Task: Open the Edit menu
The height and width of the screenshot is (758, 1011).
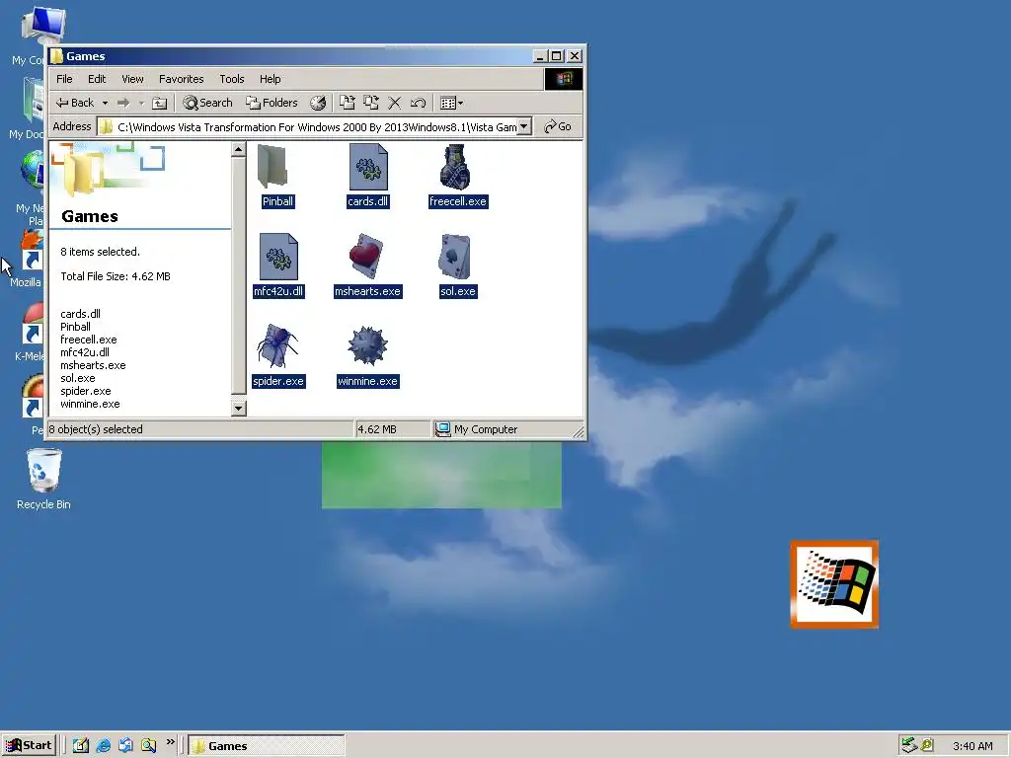Action: [97, 79]
